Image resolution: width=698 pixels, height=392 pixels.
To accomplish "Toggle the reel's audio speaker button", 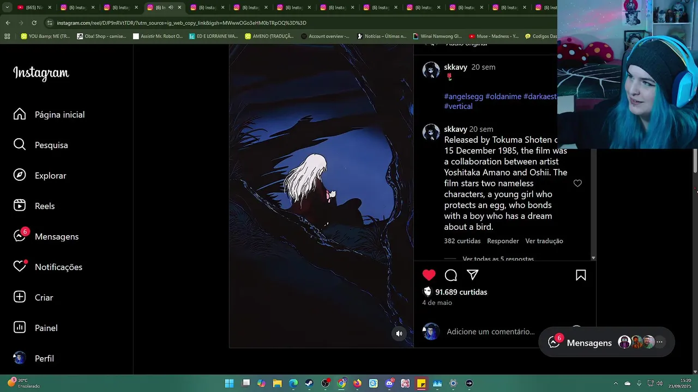I will [399, 334].
